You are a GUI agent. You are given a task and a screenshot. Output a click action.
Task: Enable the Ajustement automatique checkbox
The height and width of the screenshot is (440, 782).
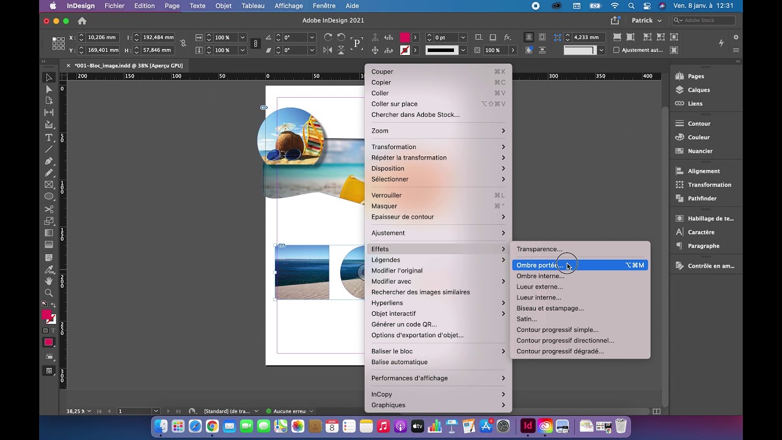tap(616, 50)
